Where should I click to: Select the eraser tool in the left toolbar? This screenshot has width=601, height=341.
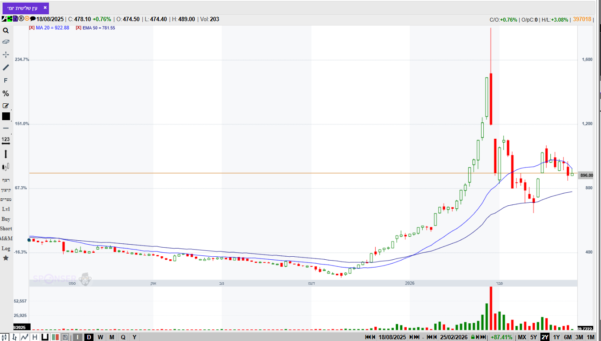(x=6, y=42)
